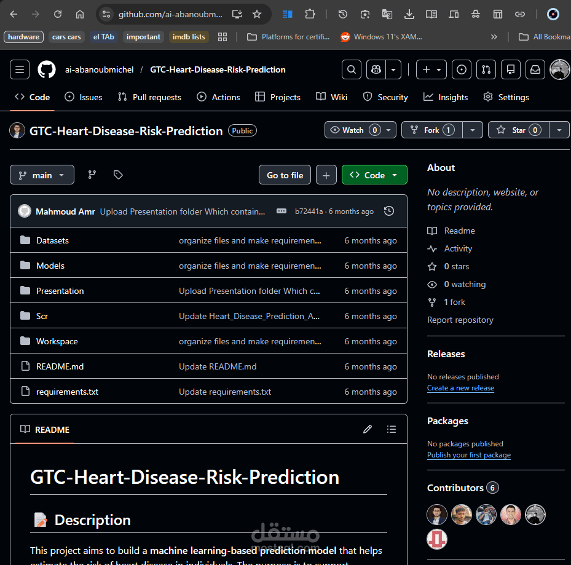Open the browser translate icon
The height and width of the screenshot is (565, 571).
pyautogui.click(x=387, y=14)
